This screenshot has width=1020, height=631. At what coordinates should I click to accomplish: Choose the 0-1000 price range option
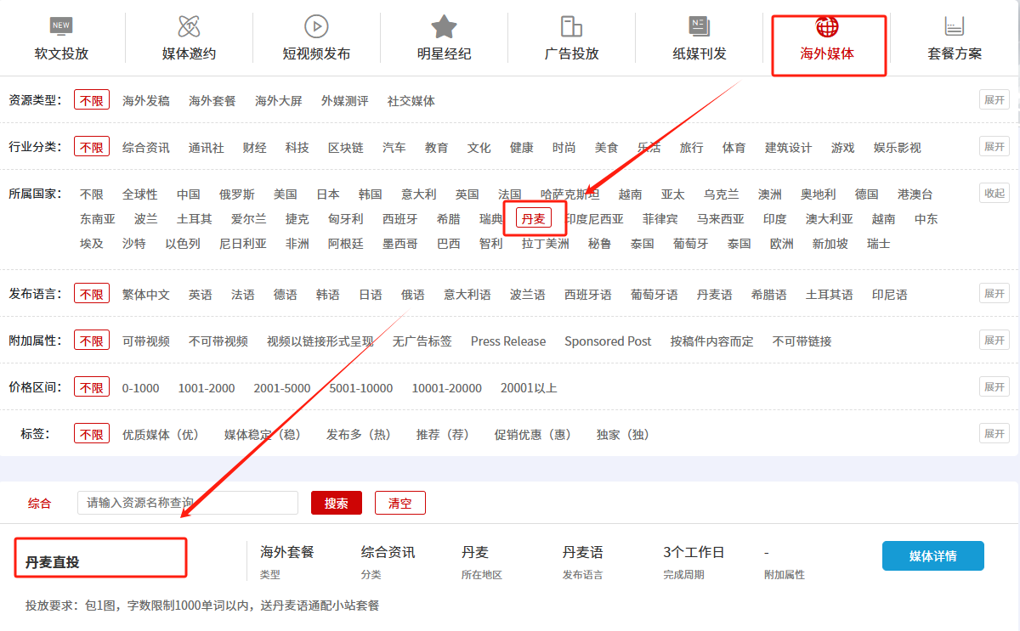pyautogui.click(x=140, y=388)
